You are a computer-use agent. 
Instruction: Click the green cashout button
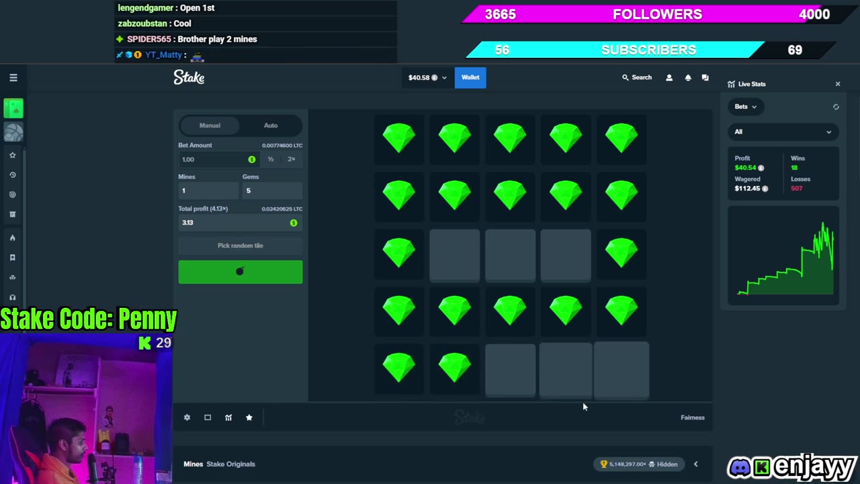click(241, 272)
